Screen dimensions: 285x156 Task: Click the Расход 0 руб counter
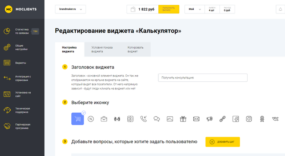pos(227,9)
